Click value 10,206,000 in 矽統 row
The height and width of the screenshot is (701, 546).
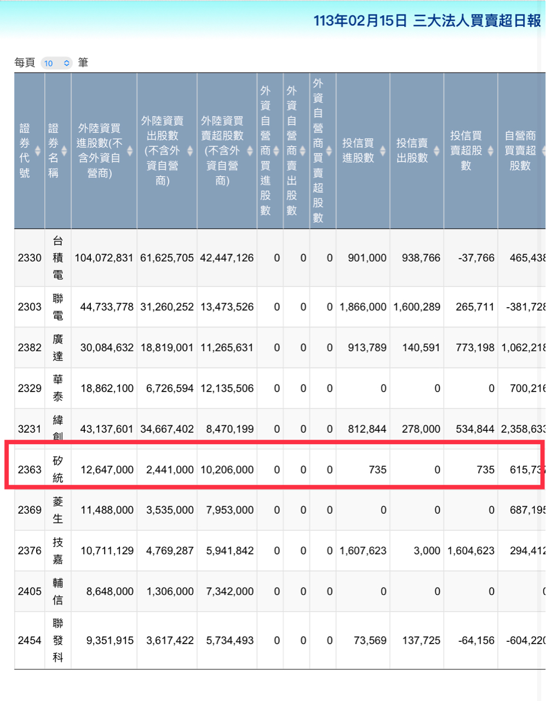pyautogui.click(x=227, y=470)
